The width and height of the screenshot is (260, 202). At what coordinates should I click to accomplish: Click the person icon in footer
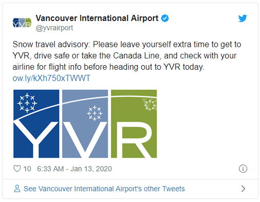pyautogui.click(x=17, y=189)
